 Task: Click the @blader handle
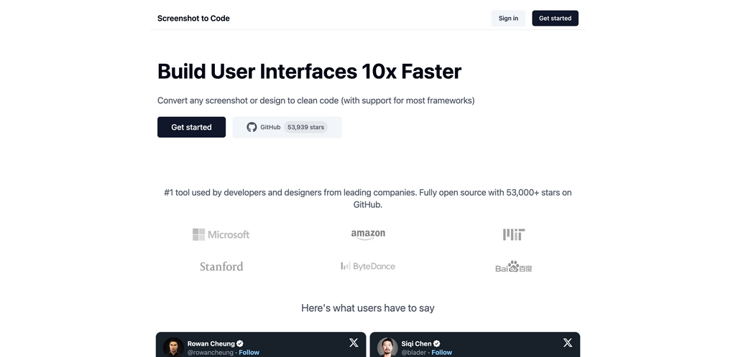pos(413,352)
